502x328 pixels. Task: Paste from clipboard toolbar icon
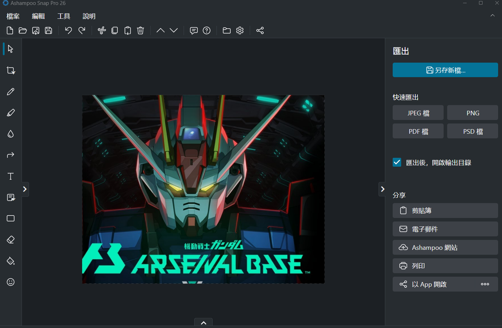click(x=128, y=30)
